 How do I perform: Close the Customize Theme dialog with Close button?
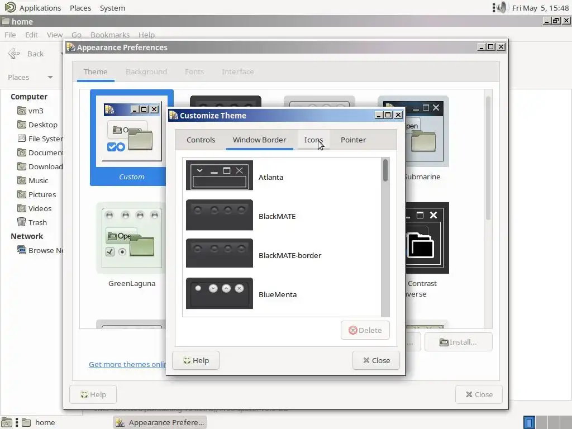376,360
